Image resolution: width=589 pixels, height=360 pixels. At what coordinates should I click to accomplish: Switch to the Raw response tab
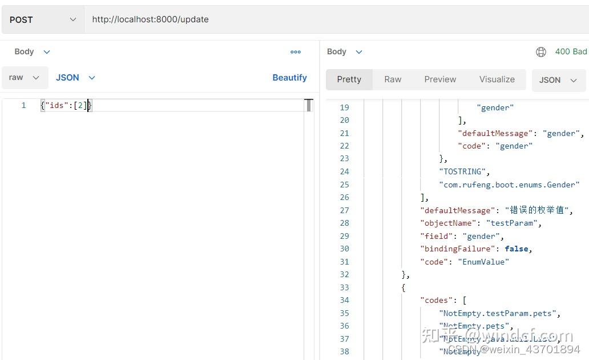[x=393, y=79]
